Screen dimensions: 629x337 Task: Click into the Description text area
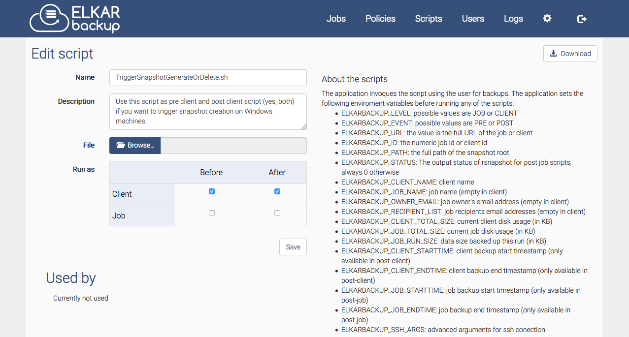[x=207, y=112]
